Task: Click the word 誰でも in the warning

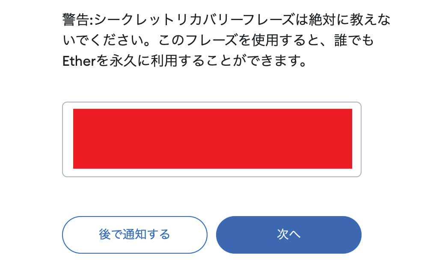Action: 351,41
